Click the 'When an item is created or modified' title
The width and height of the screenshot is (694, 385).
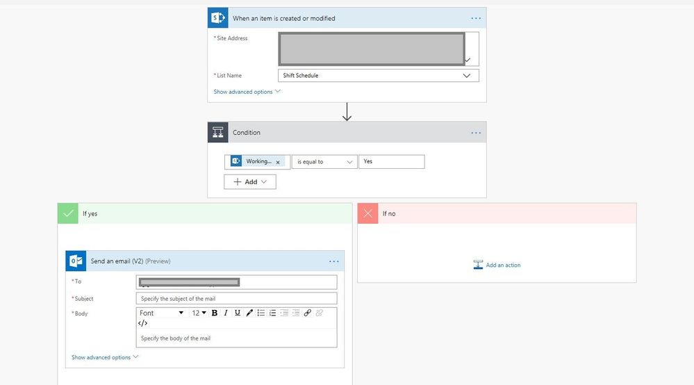283,18
